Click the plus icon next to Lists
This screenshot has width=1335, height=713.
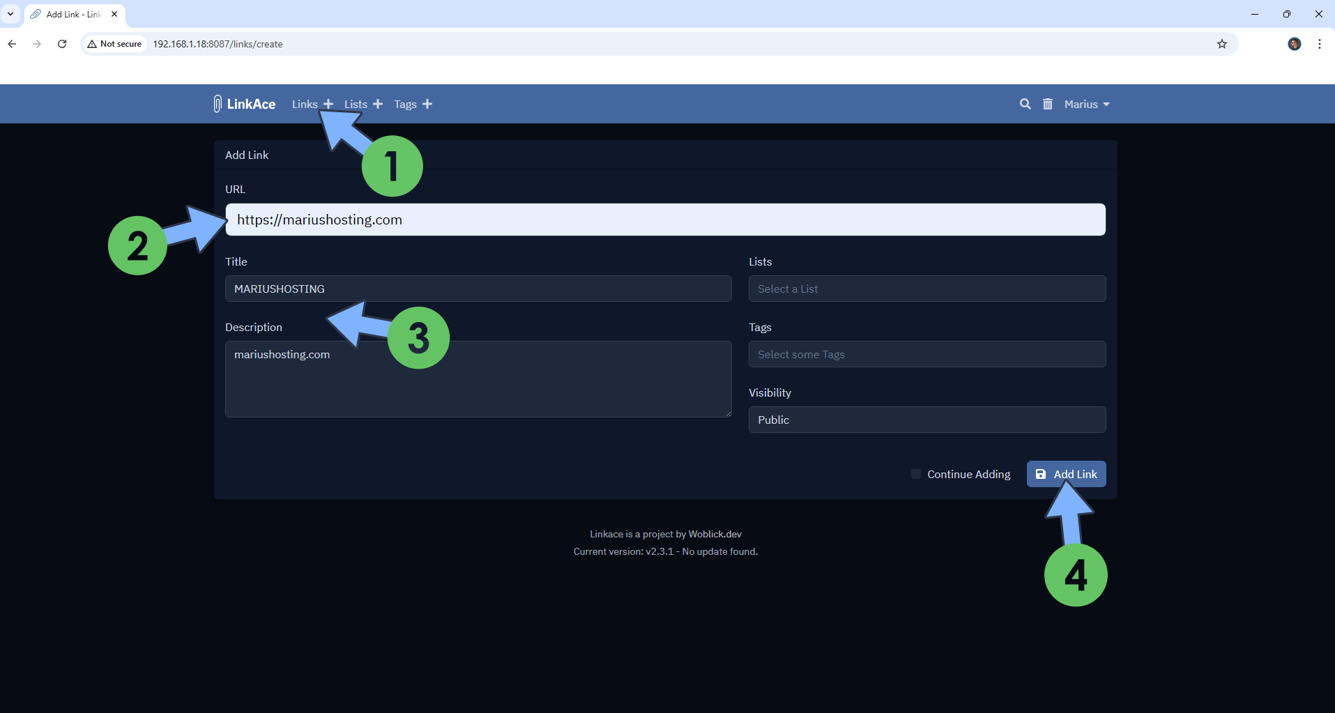click(378, 104)
